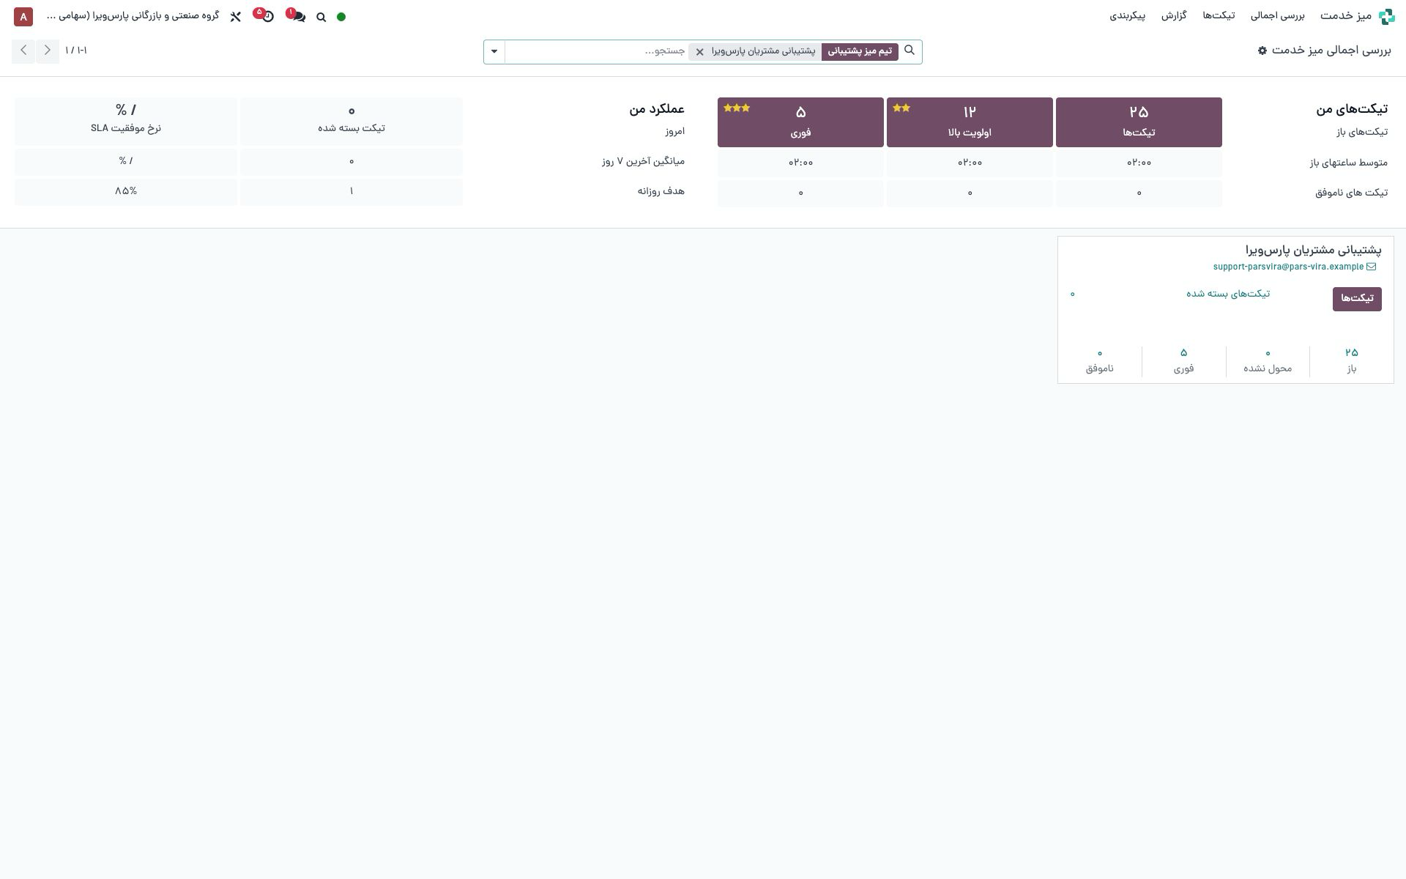Click the تیکت‌های من heading
This screenshot has width=1406, height=879.
point(1352,109)
